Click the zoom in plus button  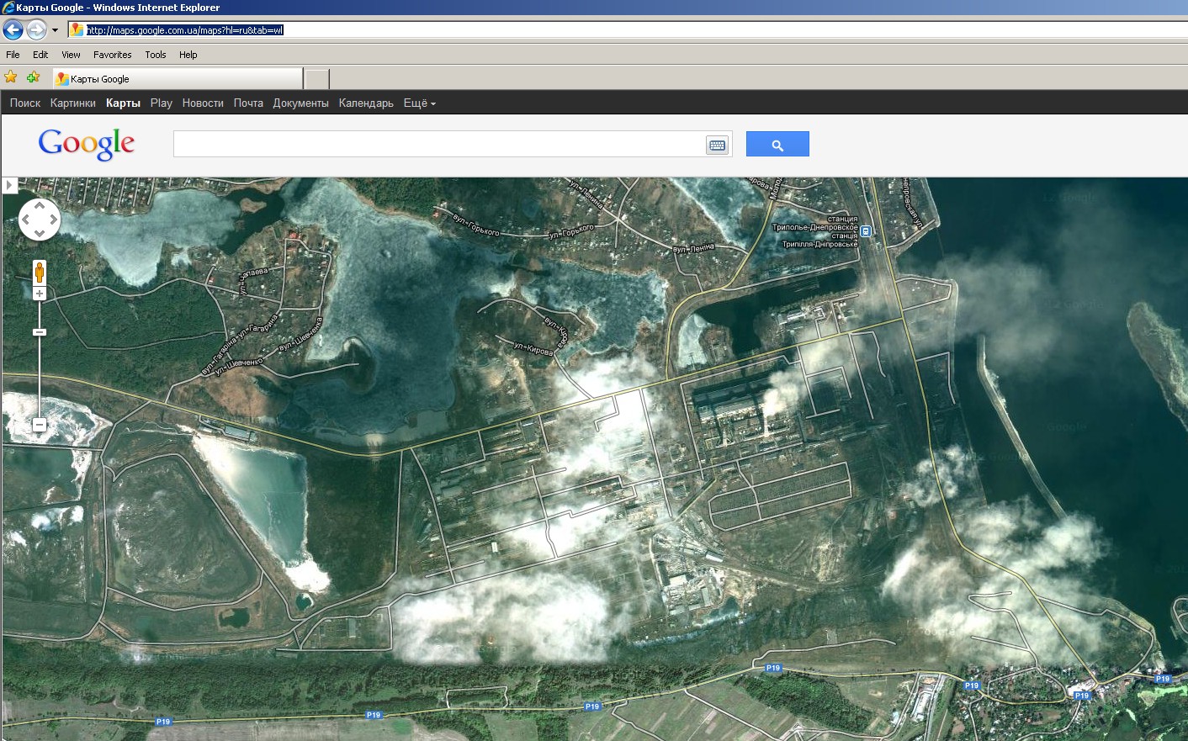[x=40, y=294]
